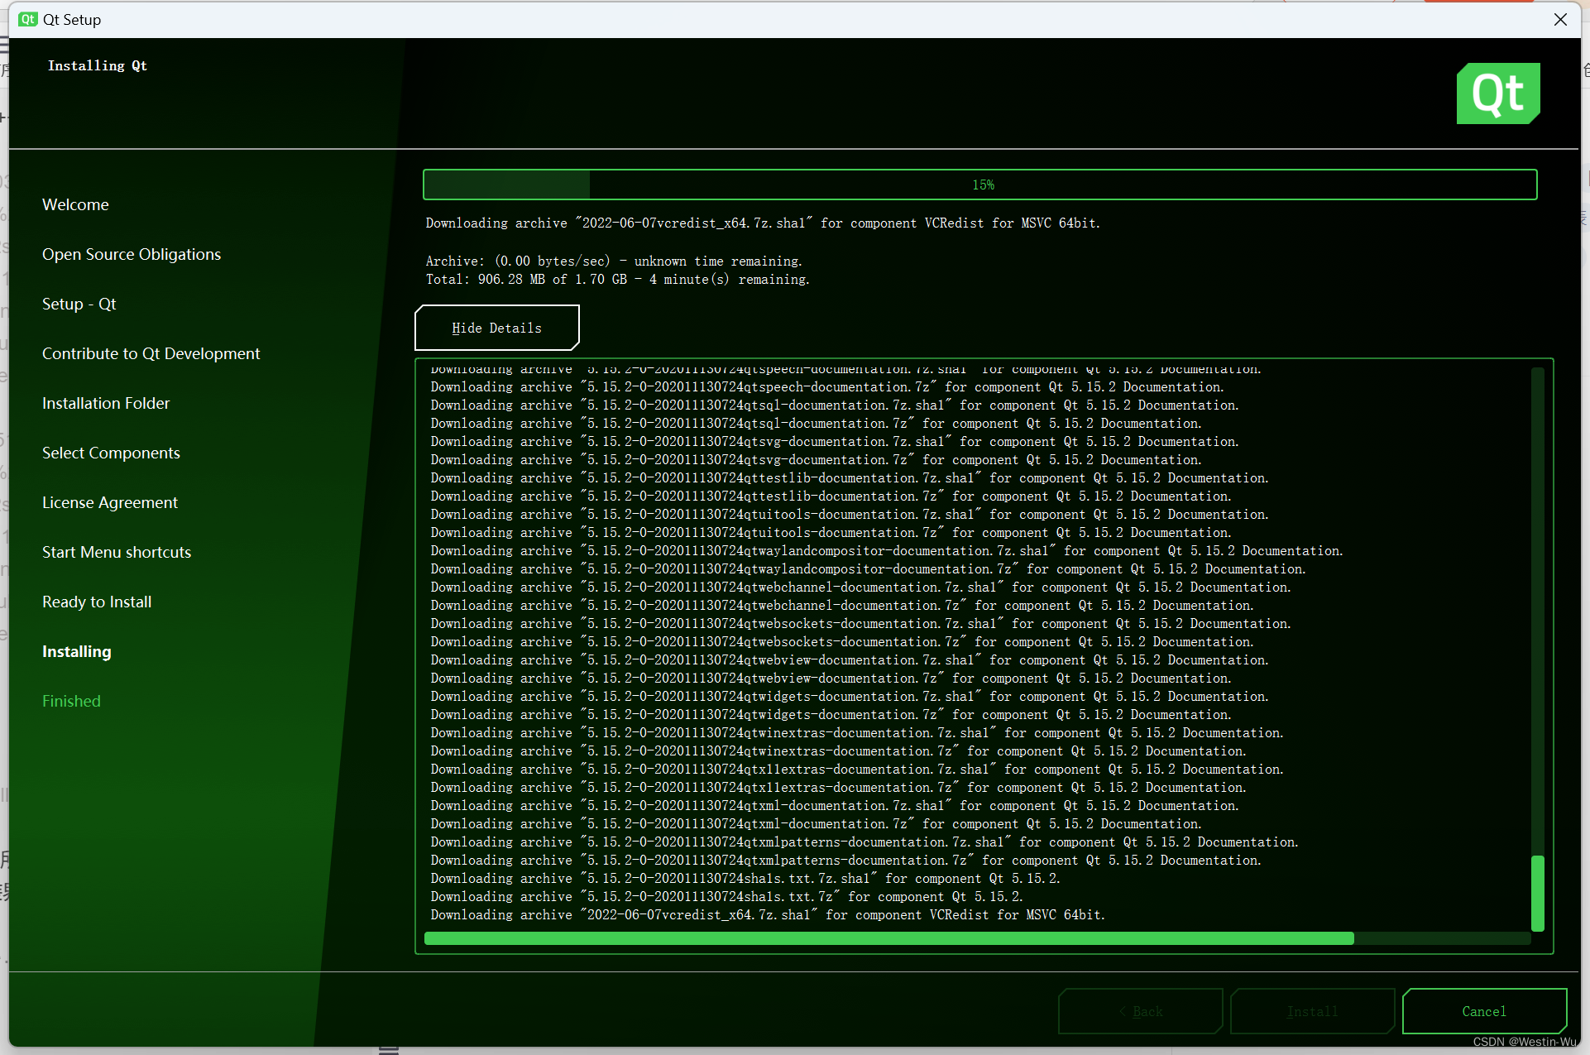Click log line qtx11extras-documentation.7z.sha1
Viewport: 1590px width, 1055px height.
(x=857, y=769)
